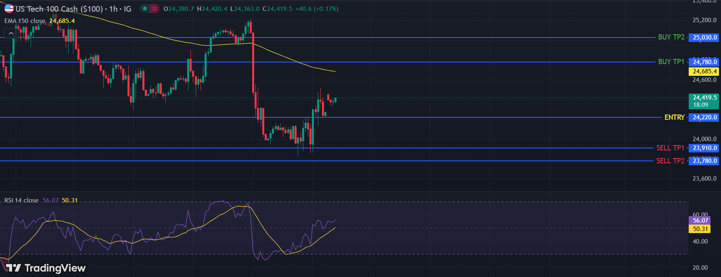Select the RSI 14 close indicator legend

click(x=21, y=200)
